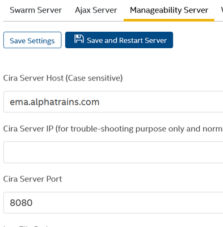
Task: Click the 'Cira Server Port' label
Action: pyautogui.click(x=32, y=179)
